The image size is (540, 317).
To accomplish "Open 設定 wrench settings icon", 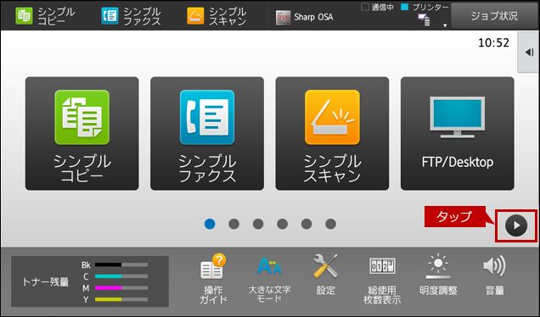I will click(326, 275).
